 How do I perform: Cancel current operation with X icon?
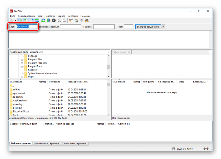54,20
